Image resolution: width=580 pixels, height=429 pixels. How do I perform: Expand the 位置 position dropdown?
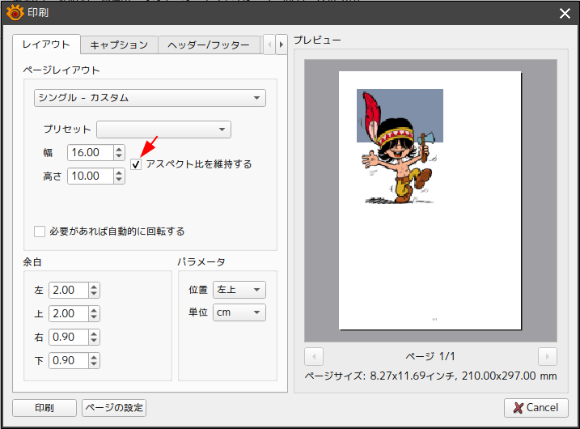(239, 290)
